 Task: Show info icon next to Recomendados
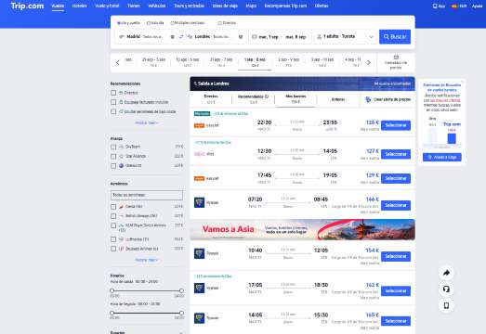point(267,96)
